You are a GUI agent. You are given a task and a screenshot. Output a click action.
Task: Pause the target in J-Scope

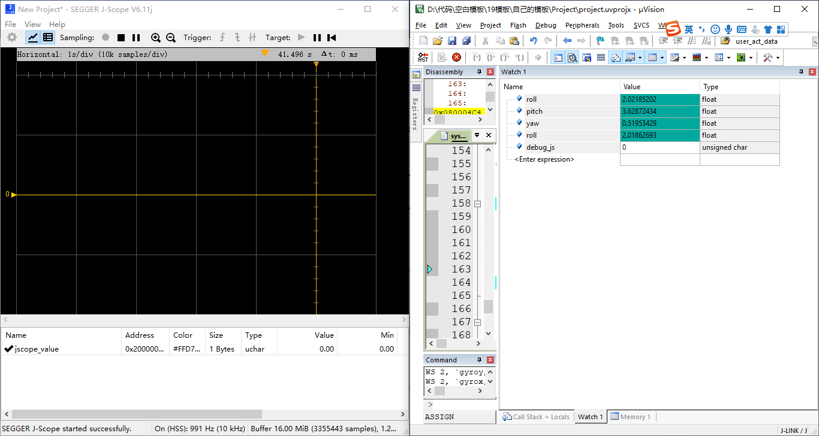(x=317, y=38)
